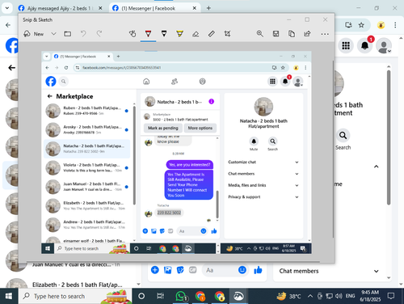Viewport: 404px width, 304px height.
Task: Toggle Touch Writing in Snip & Sketch
Action: pos(133,34)
